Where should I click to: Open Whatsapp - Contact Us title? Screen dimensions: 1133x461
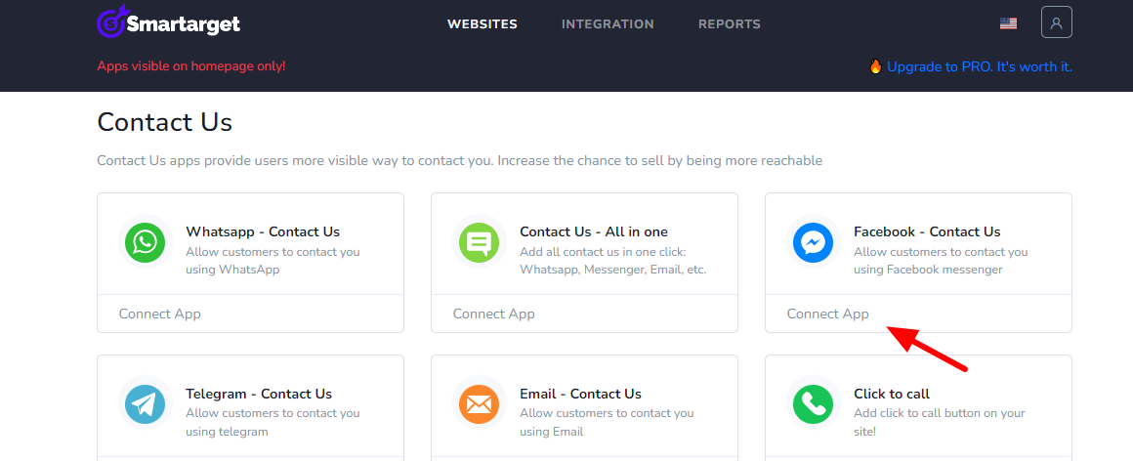coord(263,231)
